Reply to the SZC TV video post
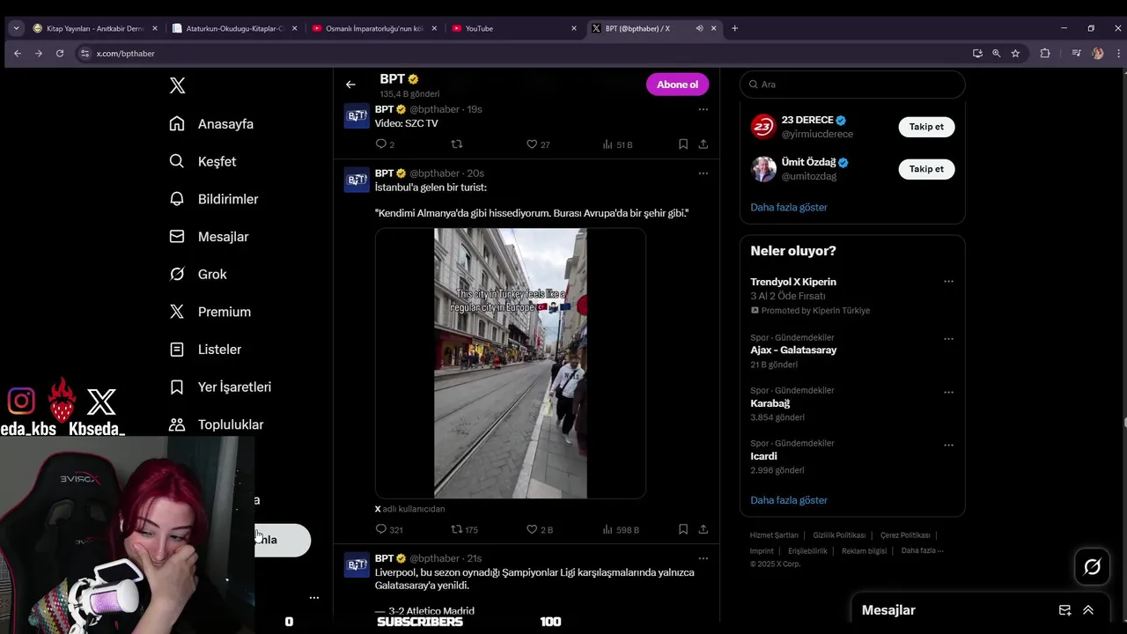The width and height of the screenshot is (1127, 634). tap(385, 144)
